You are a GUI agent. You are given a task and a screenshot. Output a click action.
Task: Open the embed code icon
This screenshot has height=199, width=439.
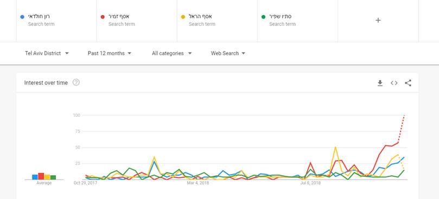394,83
